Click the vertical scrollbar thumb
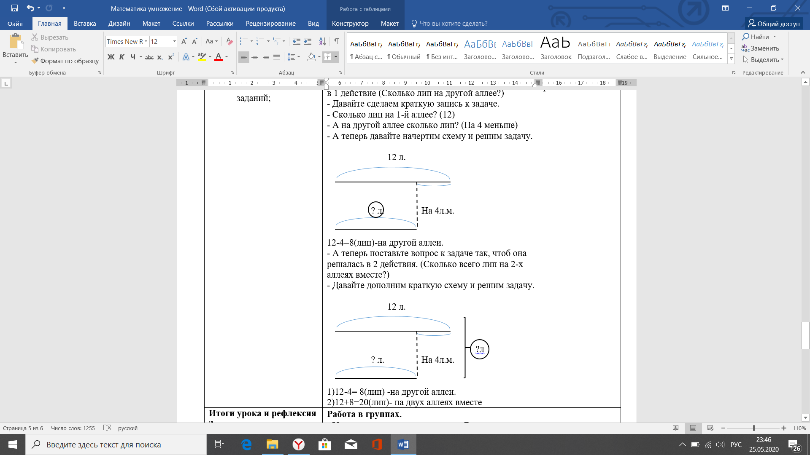 coord(805,335)
